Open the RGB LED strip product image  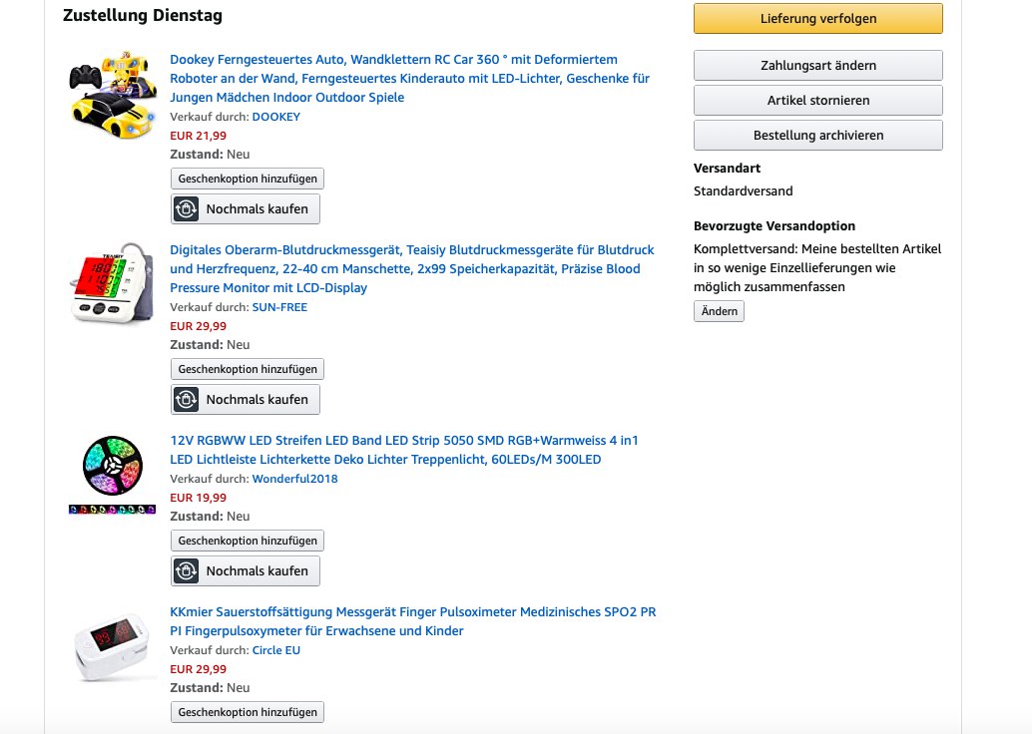[x=113, y=475]
